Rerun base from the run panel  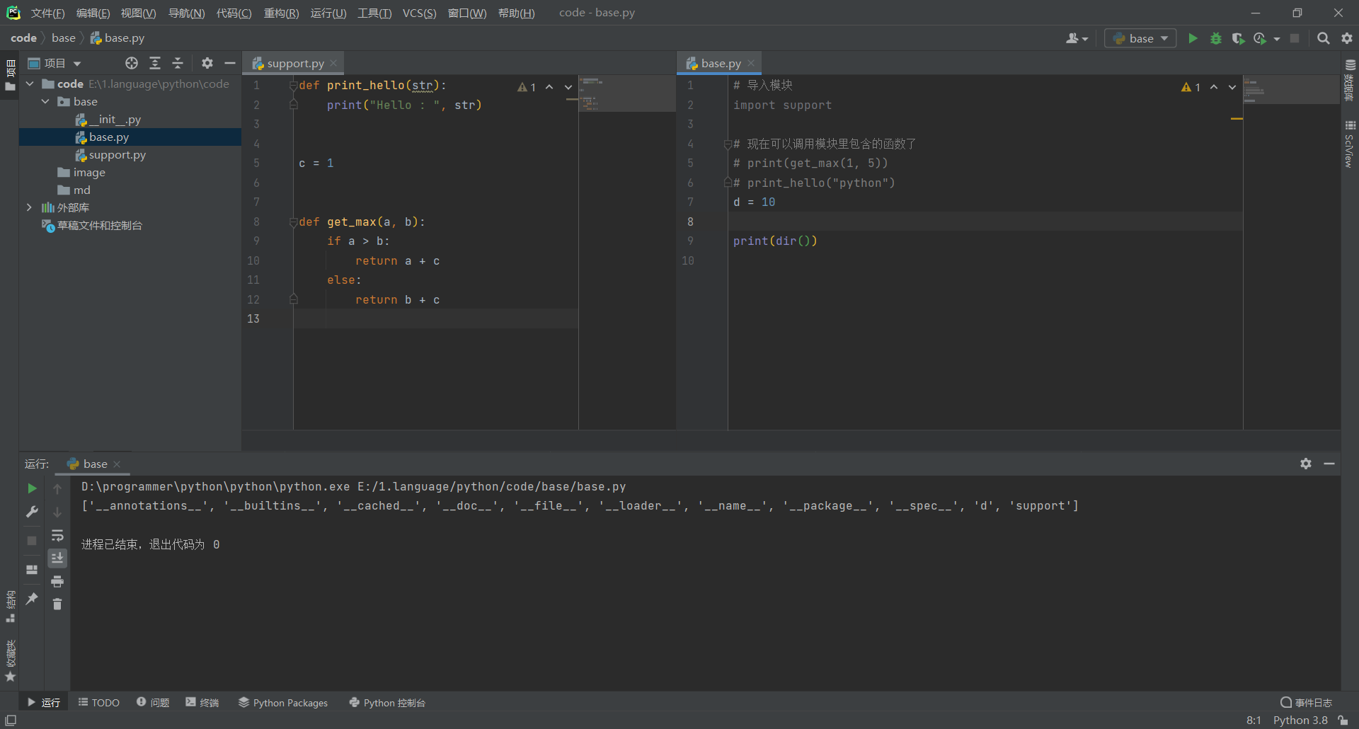pyautogui.click(x=32, y=488)
